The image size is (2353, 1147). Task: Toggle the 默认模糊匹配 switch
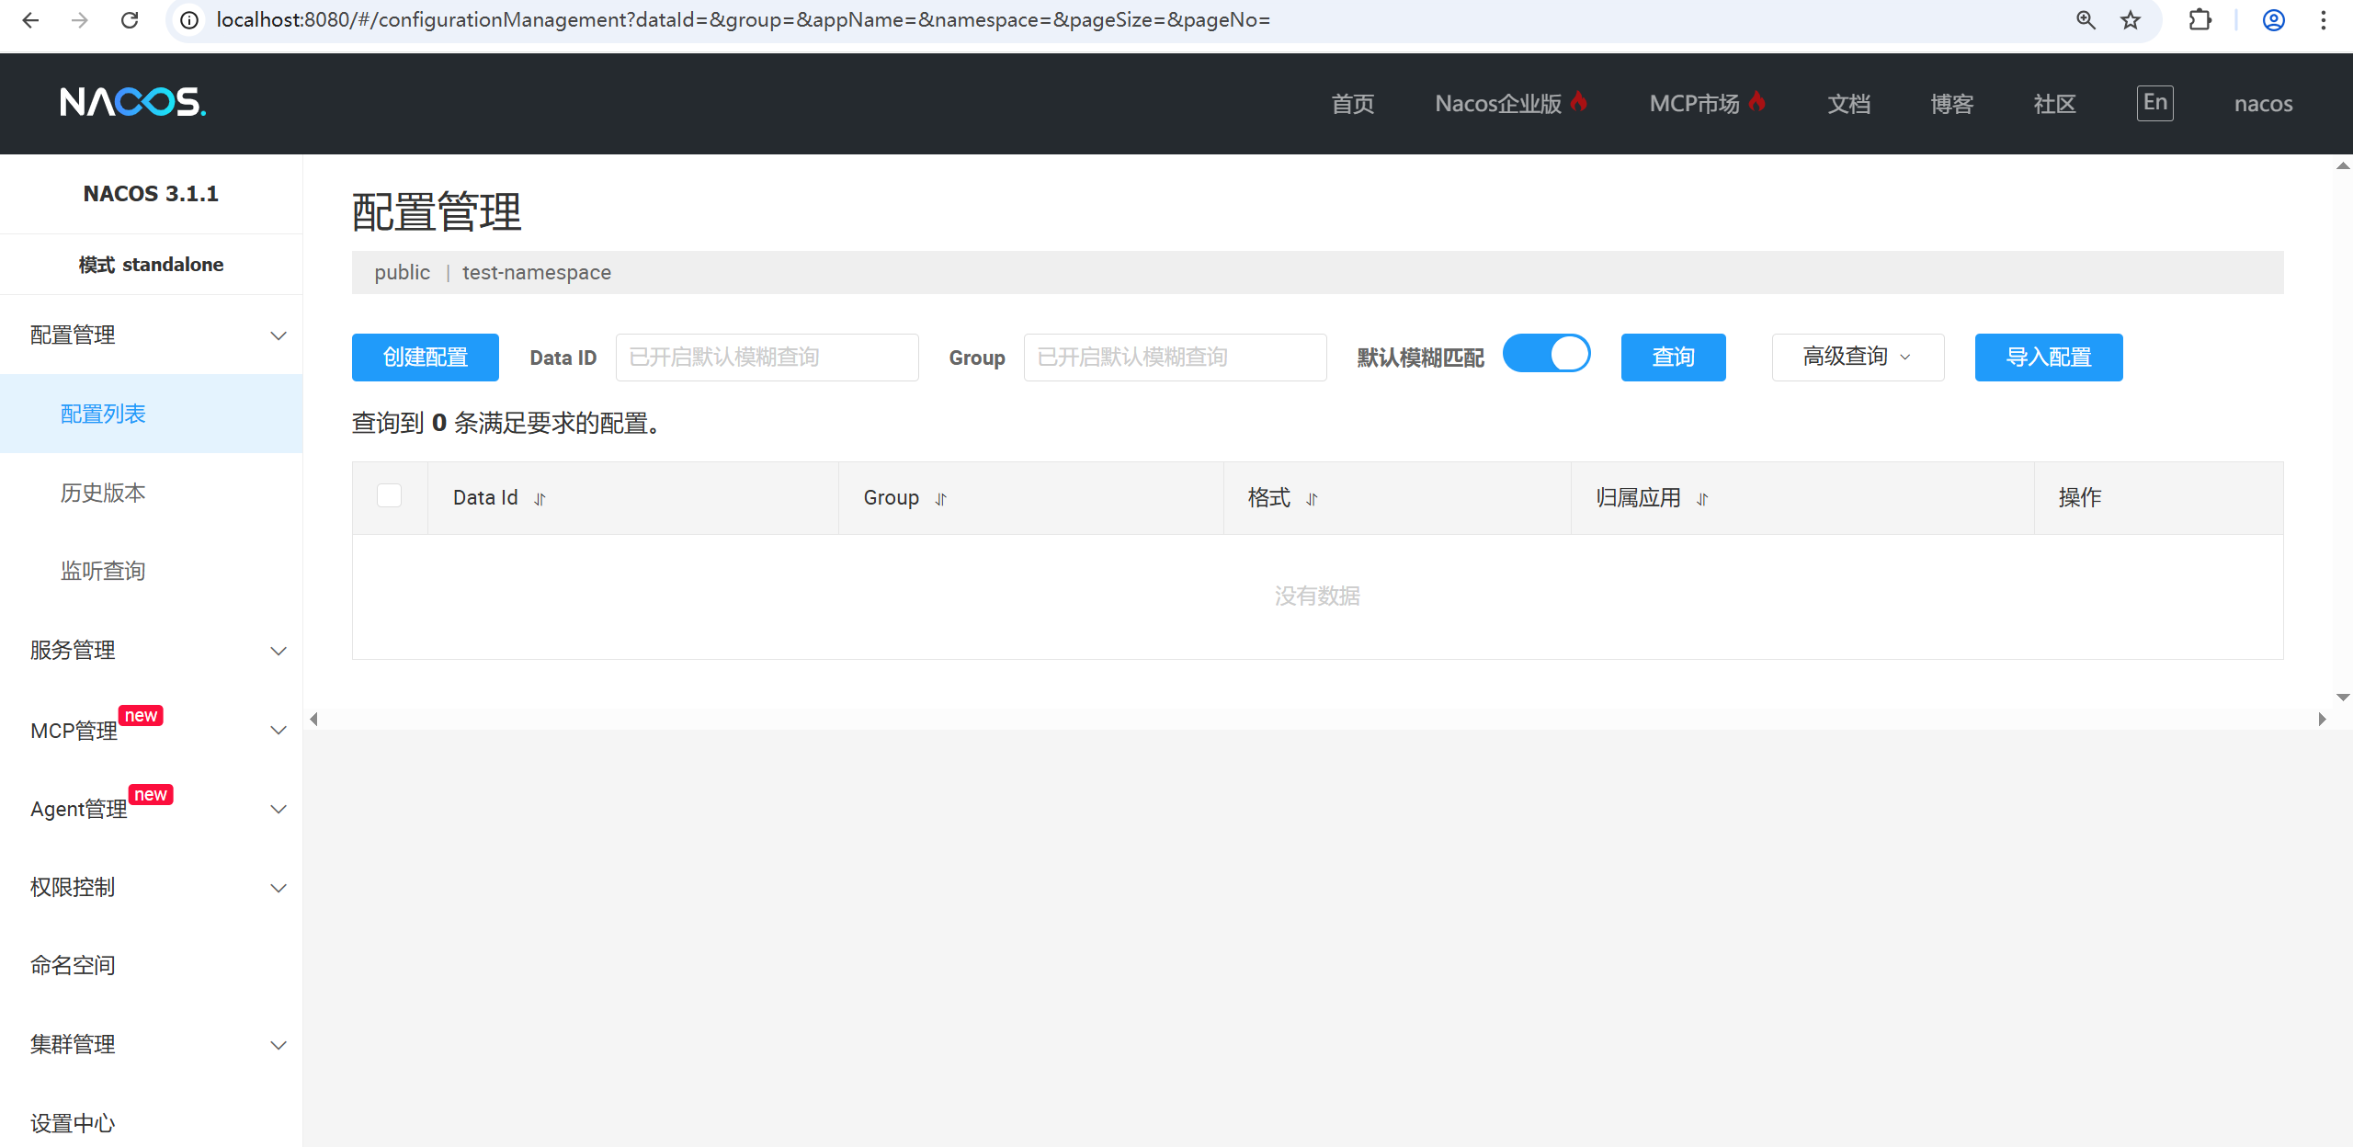tap(1547, 354)
